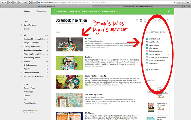Switch to scrapbook inspiration browser tab
Viewport: 191px width, 120px height.
click(46, 7)
